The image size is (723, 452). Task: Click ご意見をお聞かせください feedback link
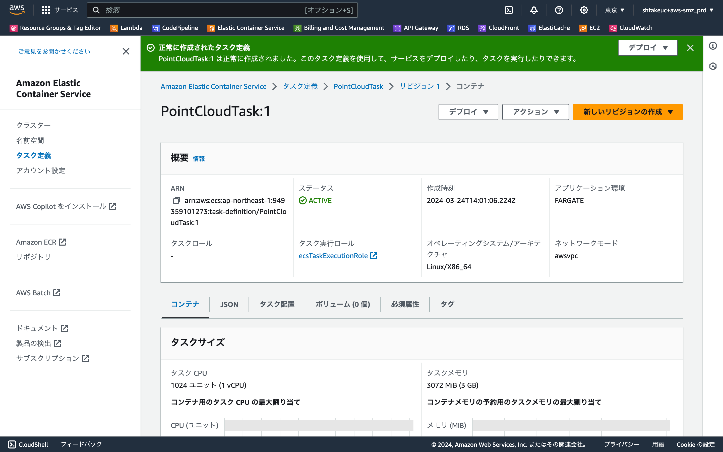54,51
